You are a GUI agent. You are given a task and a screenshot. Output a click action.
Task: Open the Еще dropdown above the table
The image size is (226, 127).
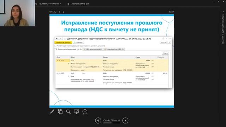pyautogui.click(x=165, y=53)
